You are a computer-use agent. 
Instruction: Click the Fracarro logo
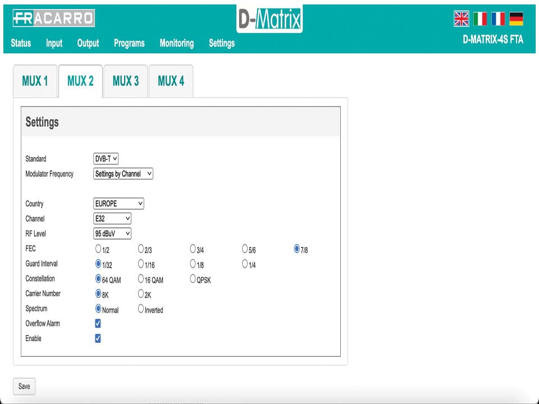[54, 18]
